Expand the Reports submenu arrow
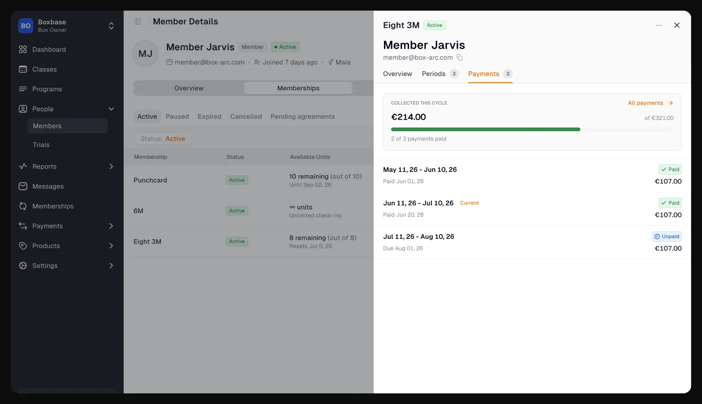Viewport: 702px width, 404px height. click(111, 167)
